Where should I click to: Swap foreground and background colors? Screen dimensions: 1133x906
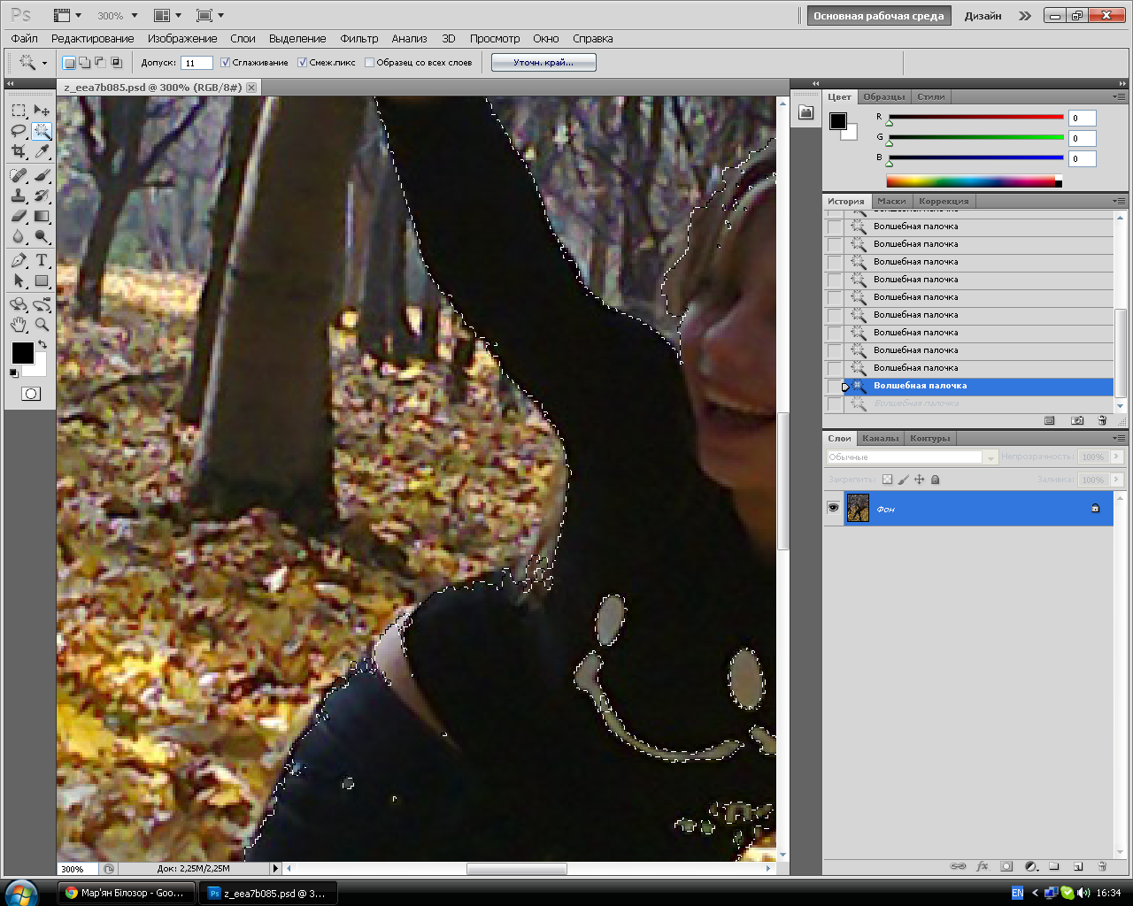[x=42, y=344]
